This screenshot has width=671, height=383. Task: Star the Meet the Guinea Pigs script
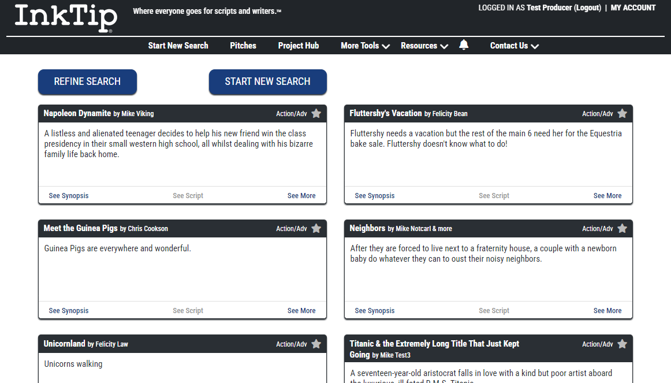316,229
